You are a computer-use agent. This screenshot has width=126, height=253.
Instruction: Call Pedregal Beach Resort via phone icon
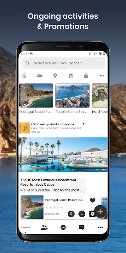coord(82,214)
